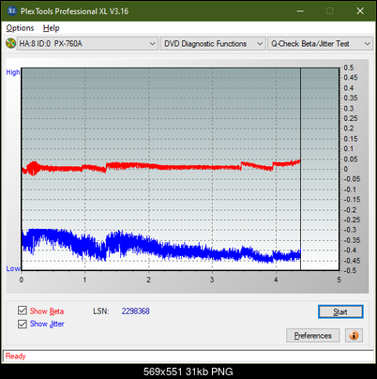377x379 pixels.
Task: Expand the DVD Diagnostic Functions dropdown
Action: (213, 44)
